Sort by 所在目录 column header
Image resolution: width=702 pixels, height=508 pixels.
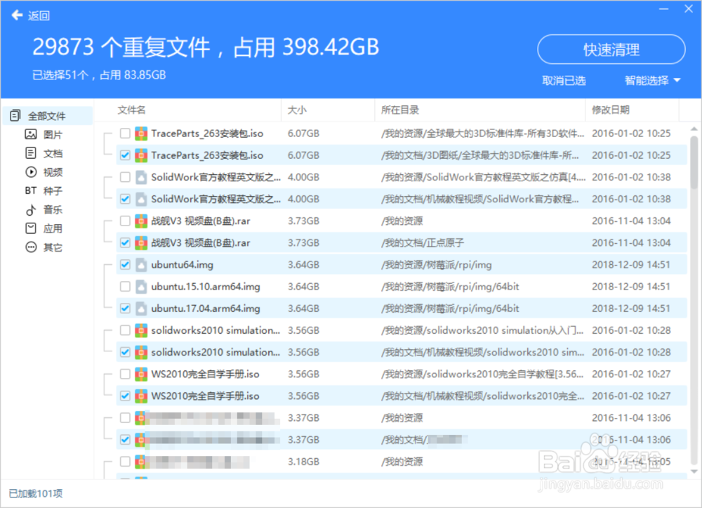point(400,110)
